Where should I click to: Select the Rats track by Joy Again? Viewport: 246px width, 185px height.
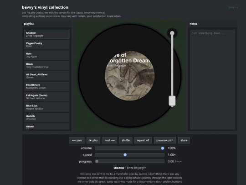click(x=47, y=55)
